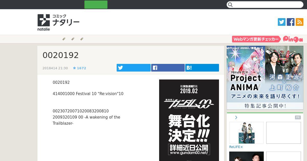This screenshot has height=161, width=307.
Task: Click the third tag icon in nav bar
Action: [82, 39]
